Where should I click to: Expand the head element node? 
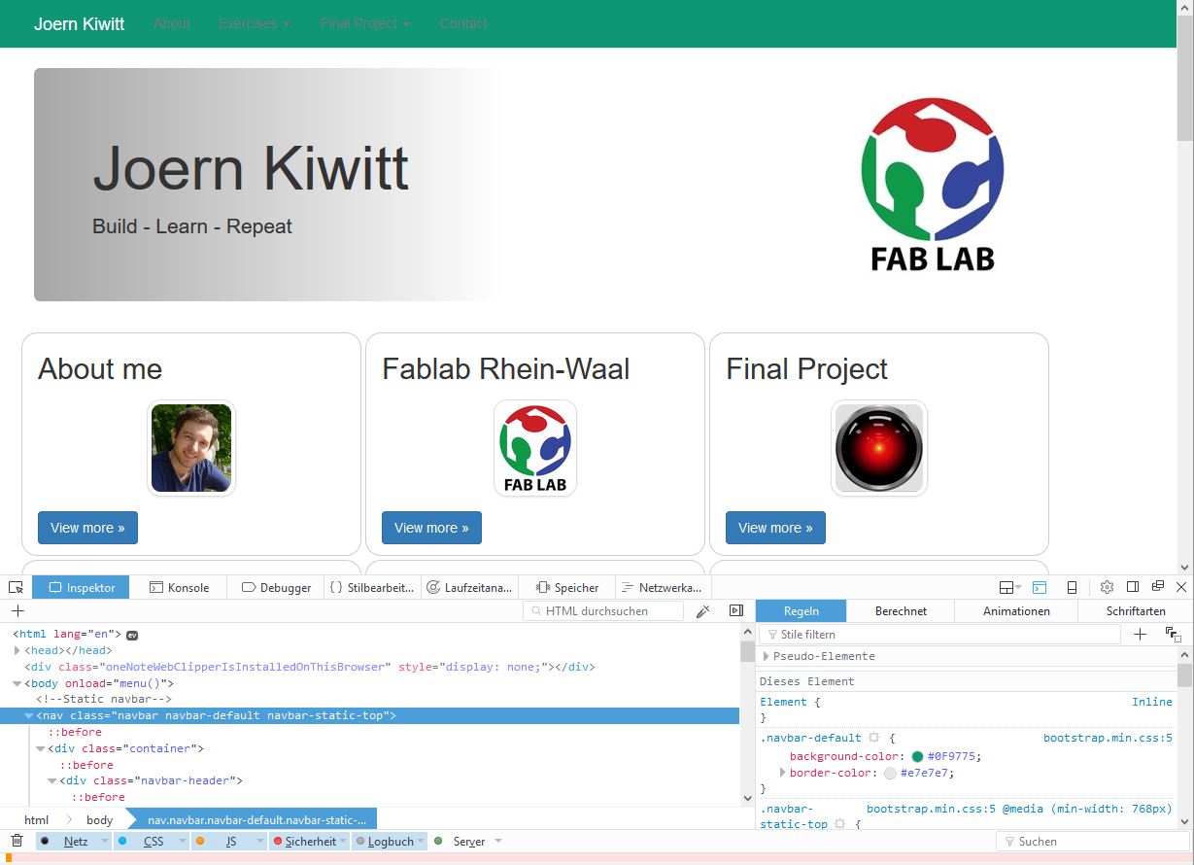coord(17,650)
